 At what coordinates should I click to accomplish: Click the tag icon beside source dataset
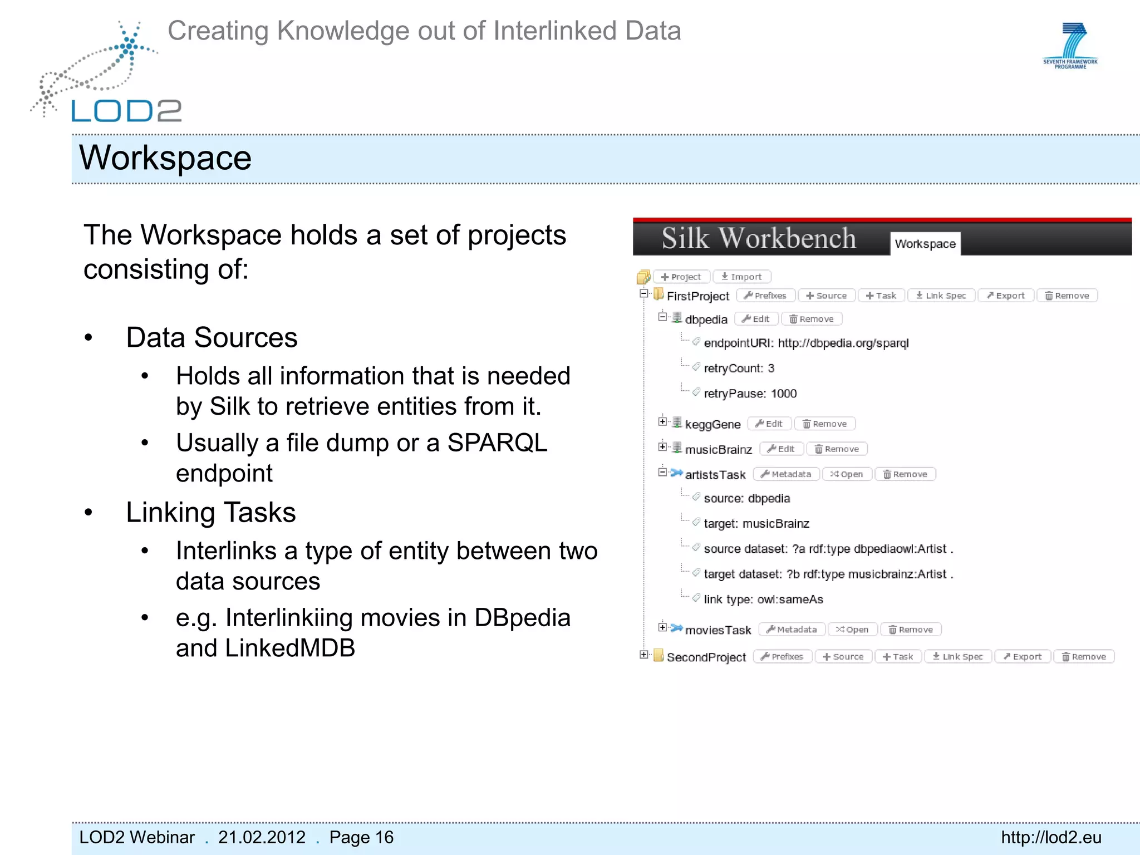(x=696, y=548)
